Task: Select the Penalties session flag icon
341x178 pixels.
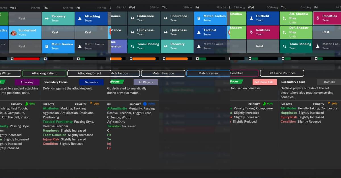Action: tap(317, 18)
